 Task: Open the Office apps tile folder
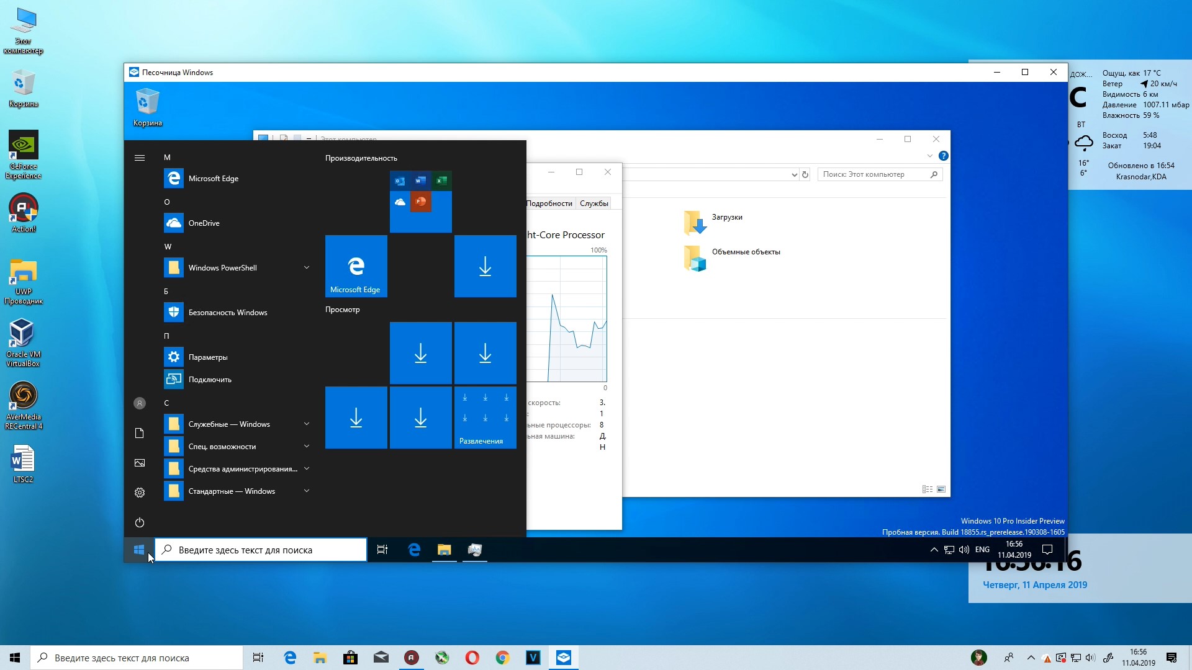[x=421, y=202]
